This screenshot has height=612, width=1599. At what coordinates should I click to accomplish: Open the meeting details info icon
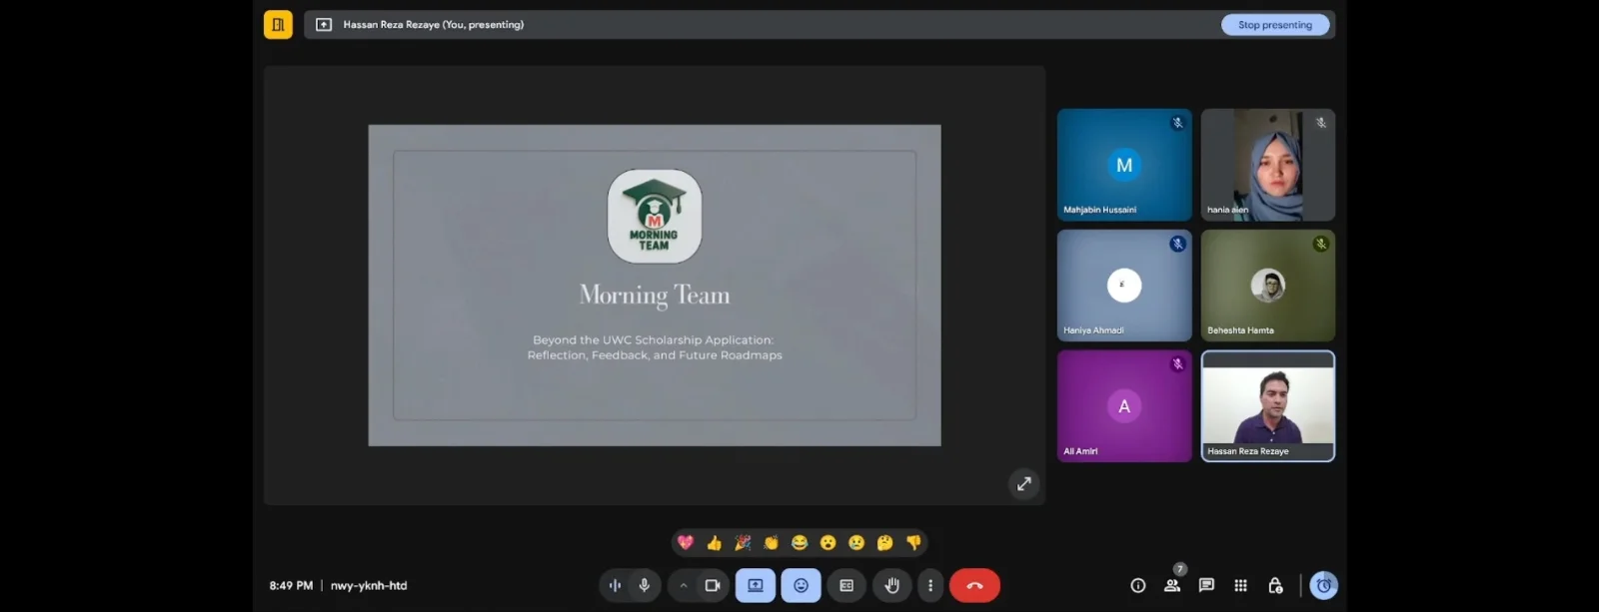tap(1137, 586)
